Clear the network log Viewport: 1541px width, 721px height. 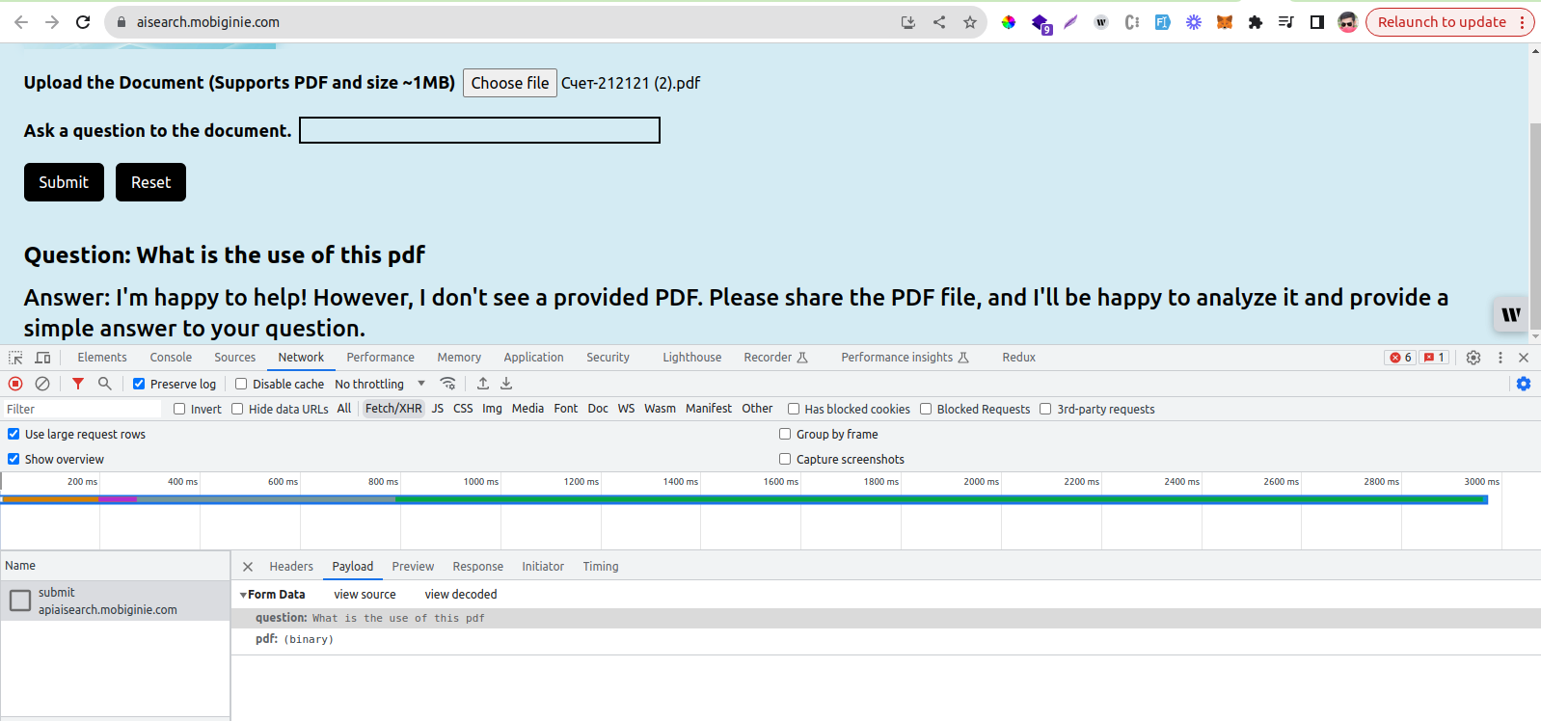point(42,384)
